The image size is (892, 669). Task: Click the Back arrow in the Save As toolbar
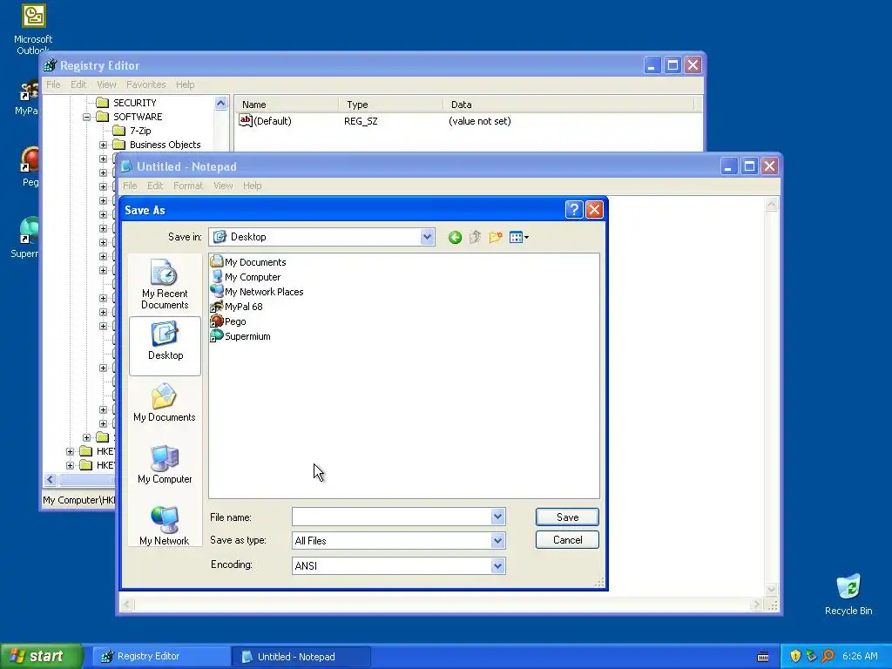[455, 237]
